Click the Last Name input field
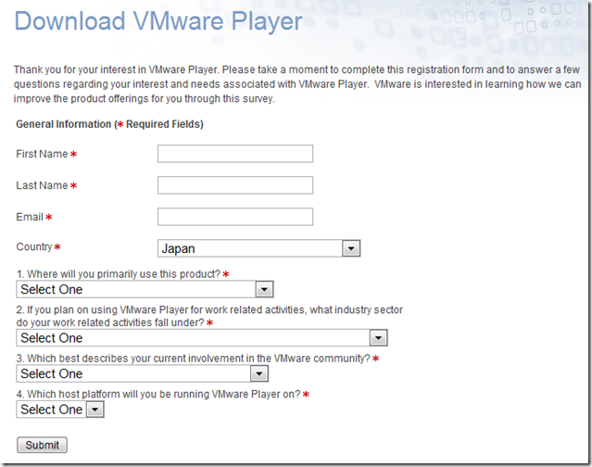592x467 pixels. pos(234,185)
